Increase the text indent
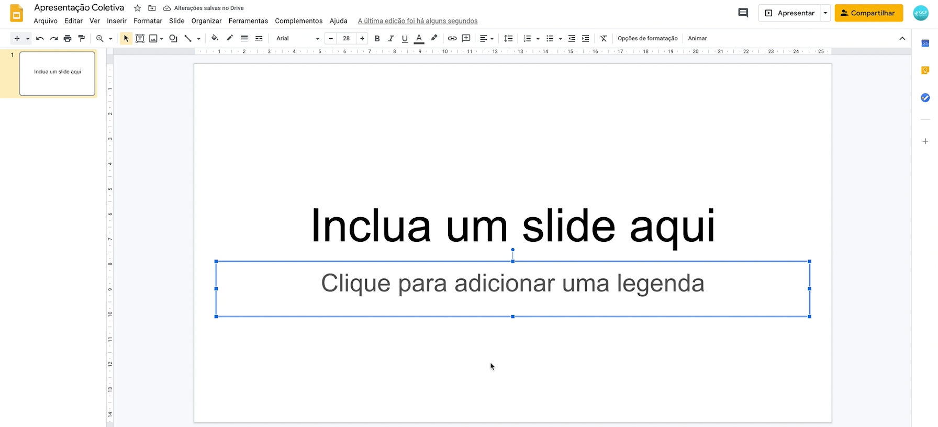Screen dimensions: 938x427 [x=585, y=38]
